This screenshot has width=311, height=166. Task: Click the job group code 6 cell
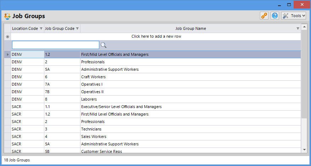click(62, 77)
